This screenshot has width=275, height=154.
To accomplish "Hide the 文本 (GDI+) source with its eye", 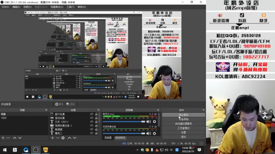I will [x=91, y=122].
